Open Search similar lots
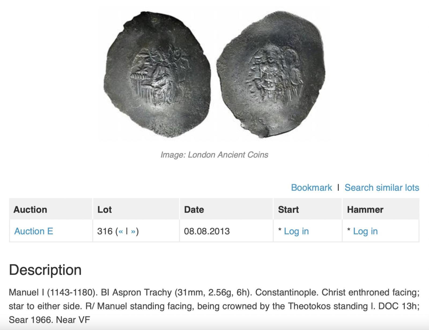The width and height of the screenshot is (429, 330). [382, 188]
